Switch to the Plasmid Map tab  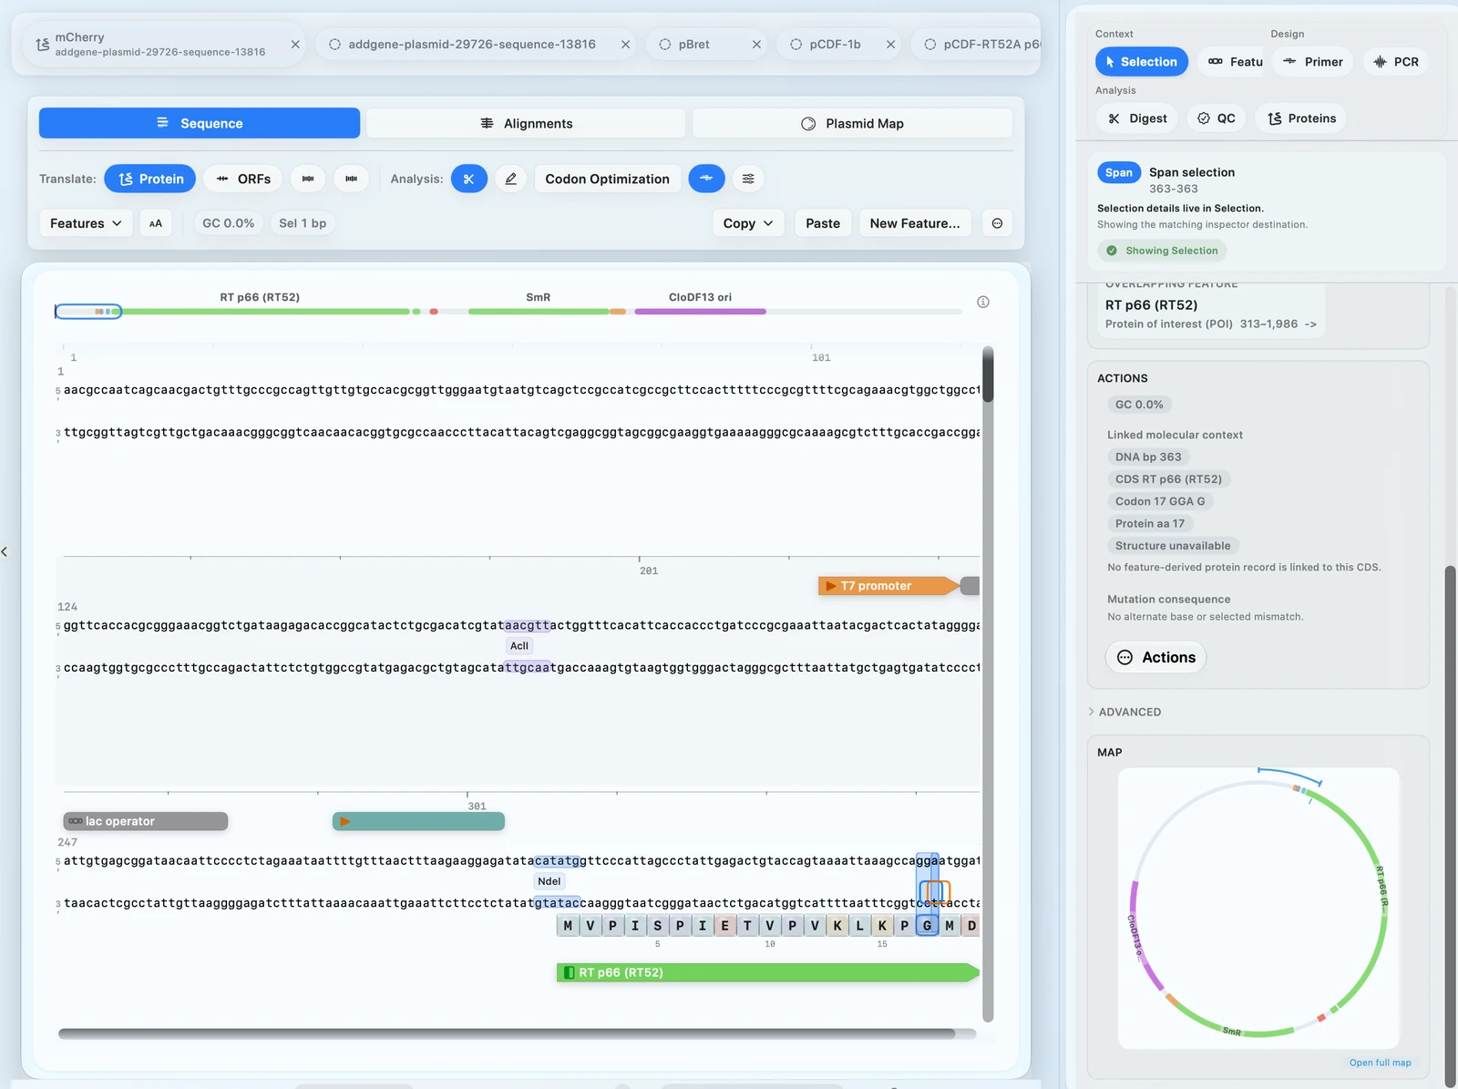coord(852,123)
